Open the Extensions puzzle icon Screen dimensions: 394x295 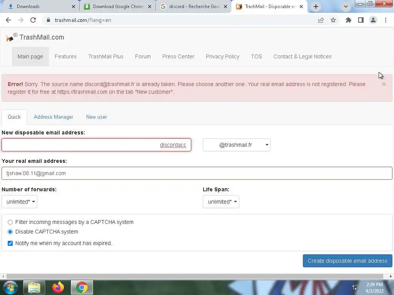(x=349, y=20)
